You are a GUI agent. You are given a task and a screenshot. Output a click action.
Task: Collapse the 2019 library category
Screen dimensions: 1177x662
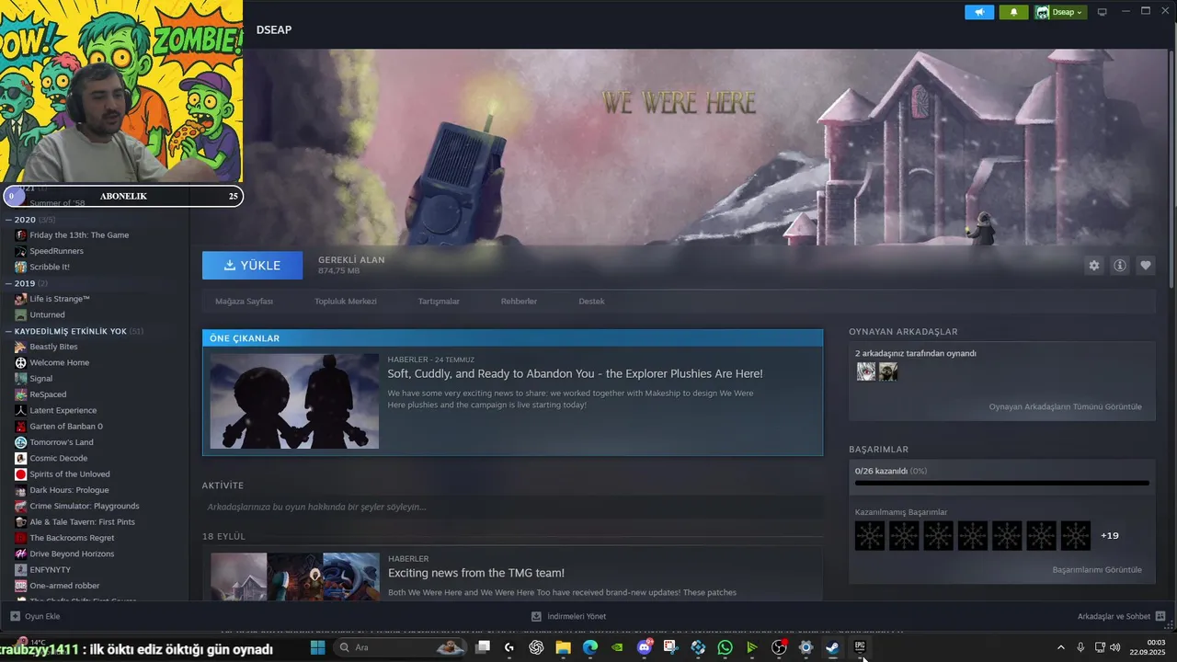8,283
